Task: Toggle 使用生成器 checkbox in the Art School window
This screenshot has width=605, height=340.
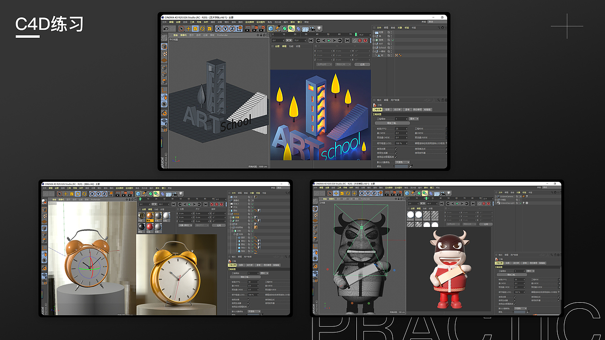Action: coord(396,153)
